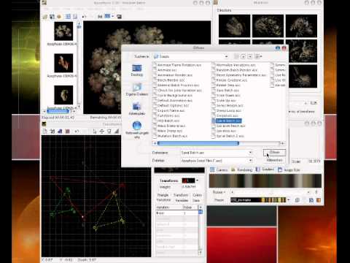The width and height of the screenshot is (350, 263).
Task: Open the Transform selector dropdown
Action: (x=197, y=180)
